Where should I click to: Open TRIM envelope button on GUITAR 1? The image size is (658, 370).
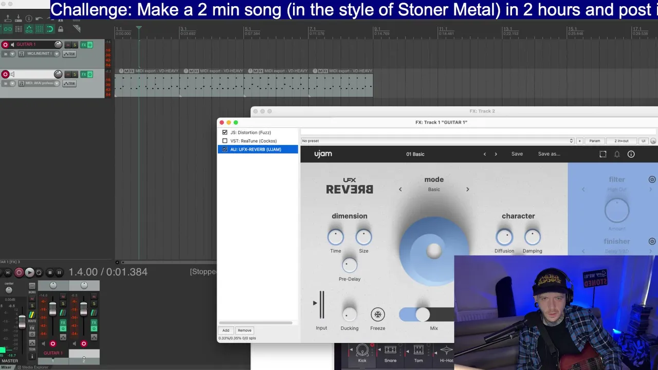tap(69, 54)
